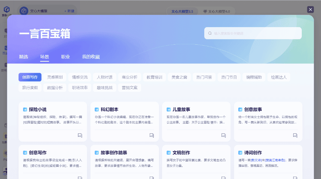Select the 数据分析 category chip
The image size is (321, 179).
[x=55, y=88]
